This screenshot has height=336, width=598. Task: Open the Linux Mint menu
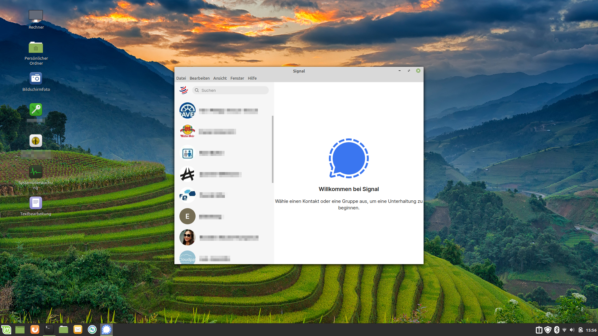tap(6, 329)
